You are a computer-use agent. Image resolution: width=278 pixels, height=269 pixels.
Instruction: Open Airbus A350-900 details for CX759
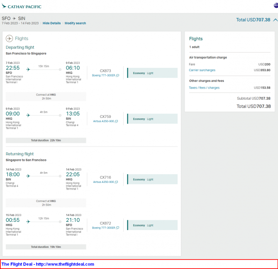point(104,121)
